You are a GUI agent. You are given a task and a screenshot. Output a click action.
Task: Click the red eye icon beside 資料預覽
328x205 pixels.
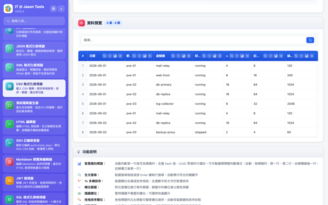(x=82, y=23)
